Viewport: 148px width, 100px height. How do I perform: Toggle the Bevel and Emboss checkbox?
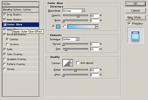point(5,34)
